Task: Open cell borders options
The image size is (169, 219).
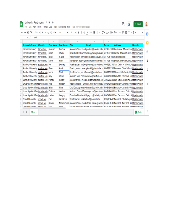Action: point(94,32)
